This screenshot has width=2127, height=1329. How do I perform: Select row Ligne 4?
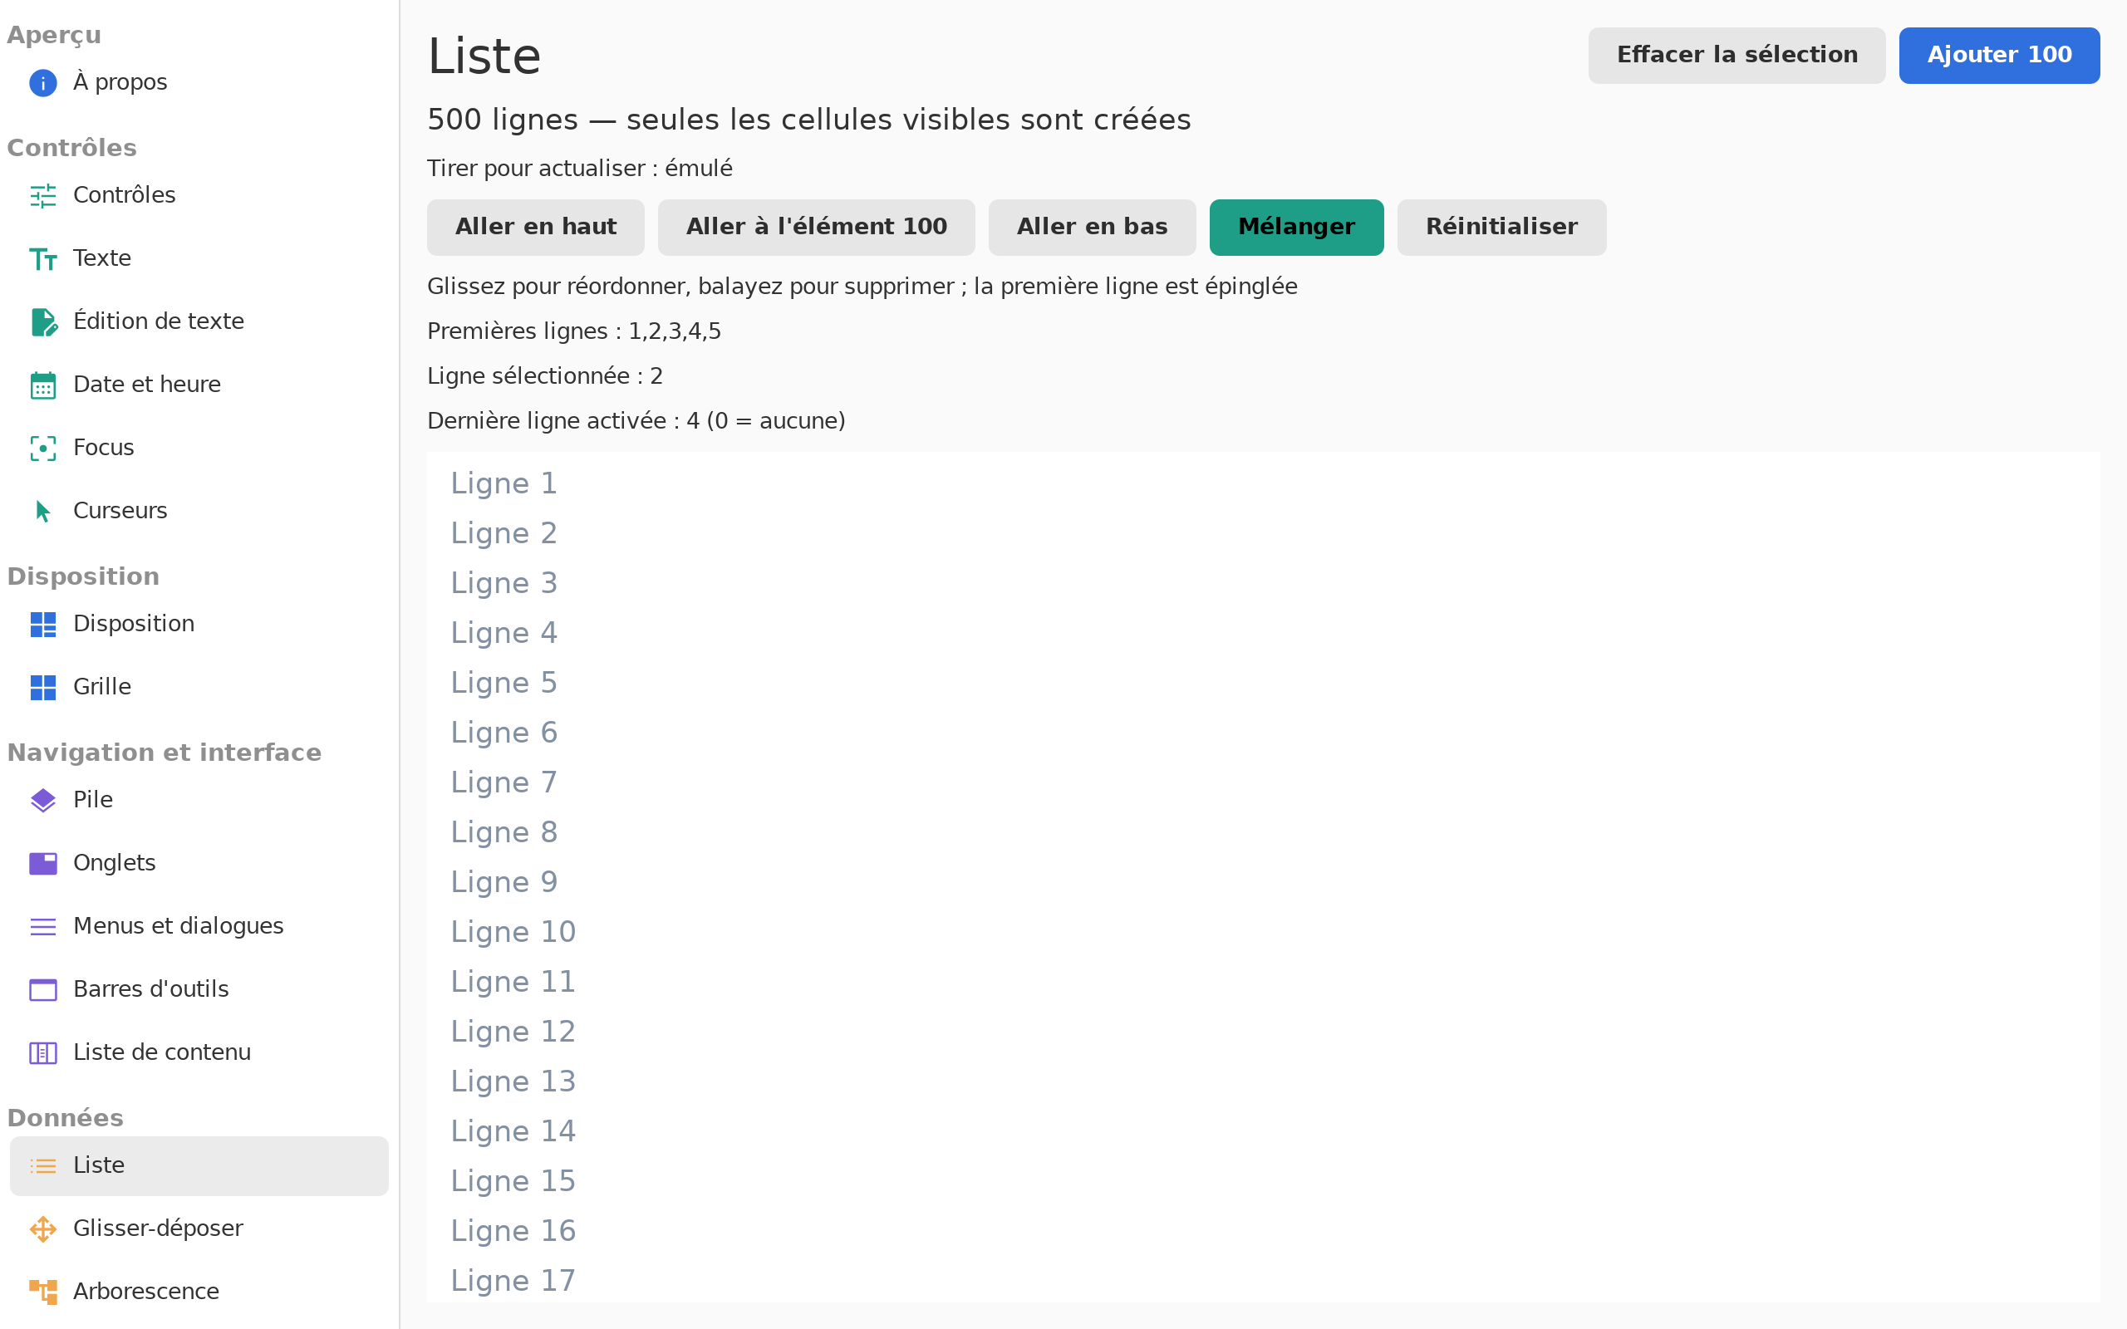1263,633
